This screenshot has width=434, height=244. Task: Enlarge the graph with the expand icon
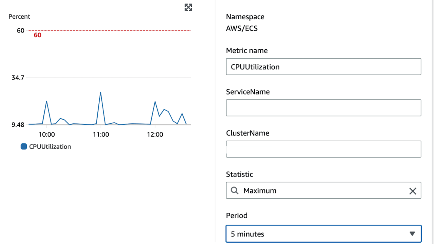(188, 7)
